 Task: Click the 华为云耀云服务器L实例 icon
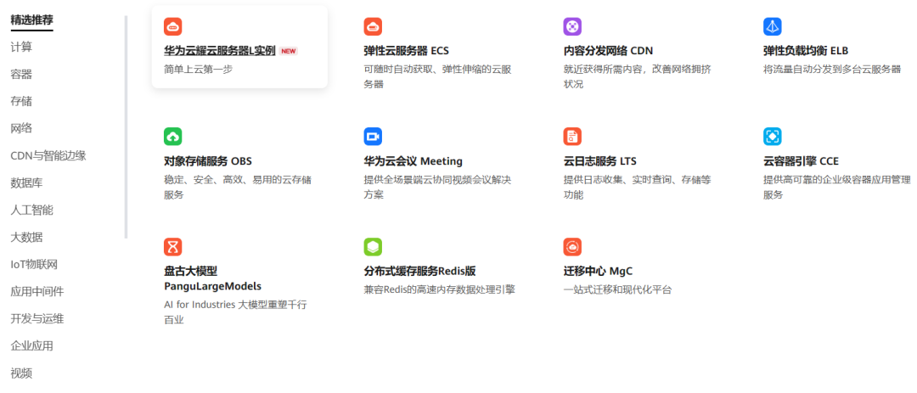pyautogui.click(x=173, y=26)
